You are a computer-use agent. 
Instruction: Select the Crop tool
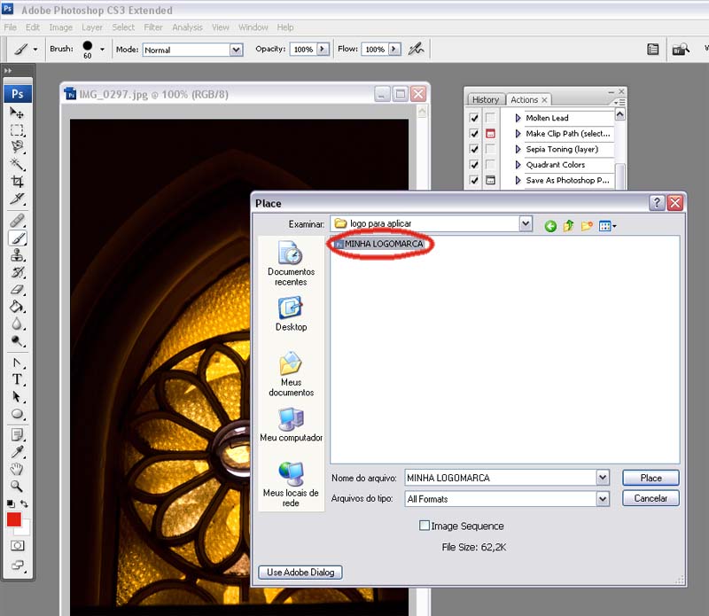coord(17,181)
